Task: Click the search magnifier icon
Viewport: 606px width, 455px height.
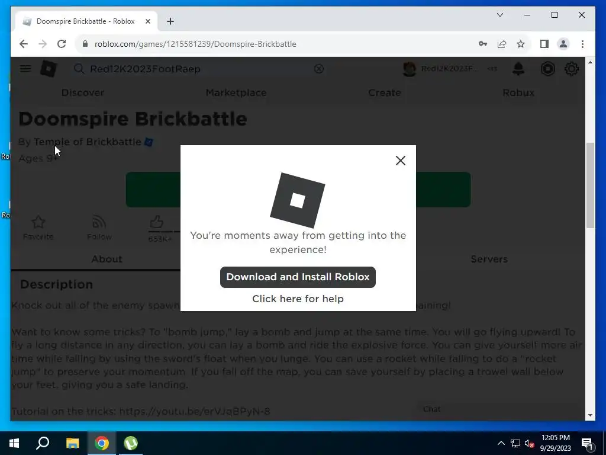Action: pyautogui.click(x=79, y=69)
